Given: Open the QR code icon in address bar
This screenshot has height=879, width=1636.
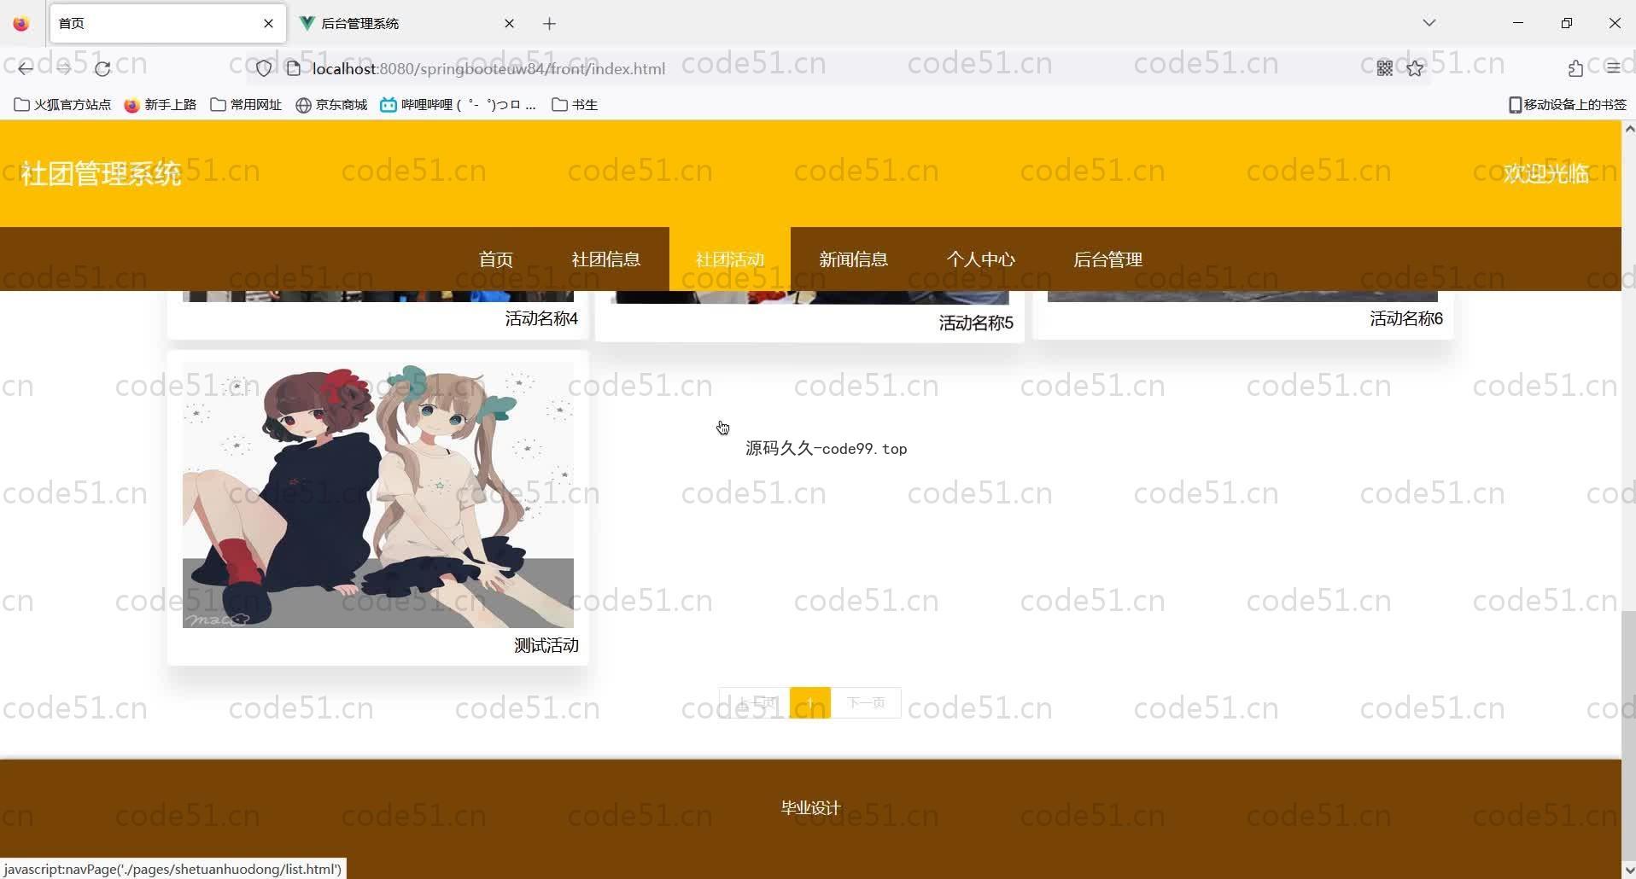Looking at the screenshot, I should point(1385,68).
